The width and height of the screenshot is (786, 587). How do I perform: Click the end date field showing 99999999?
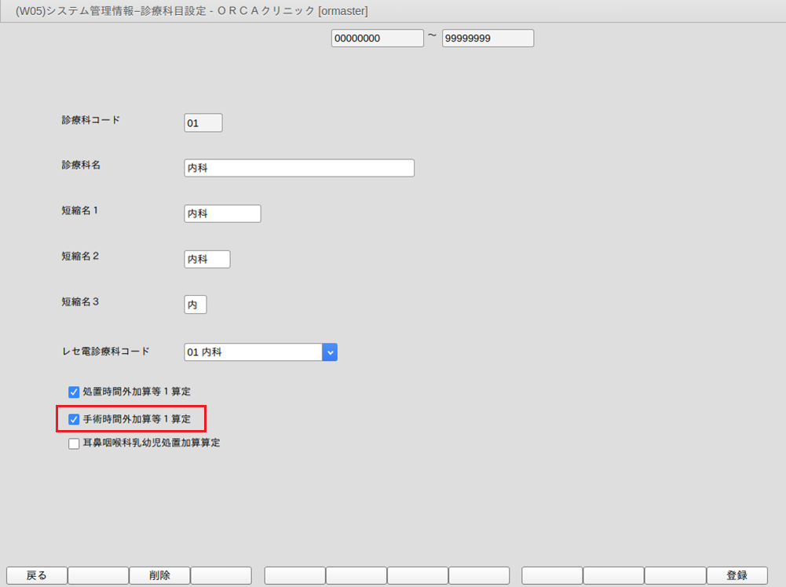488,38
